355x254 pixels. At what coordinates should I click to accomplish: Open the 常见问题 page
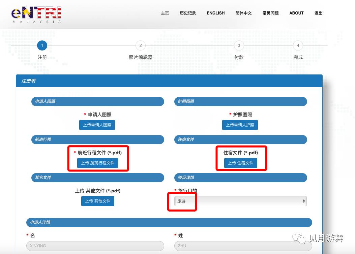click(271, 13)
